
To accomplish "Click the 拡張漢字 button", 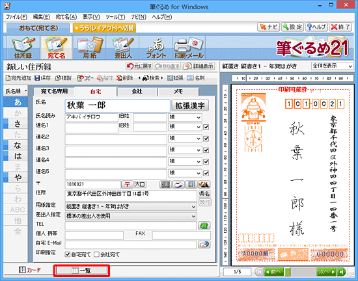I will tap(190, 105).
